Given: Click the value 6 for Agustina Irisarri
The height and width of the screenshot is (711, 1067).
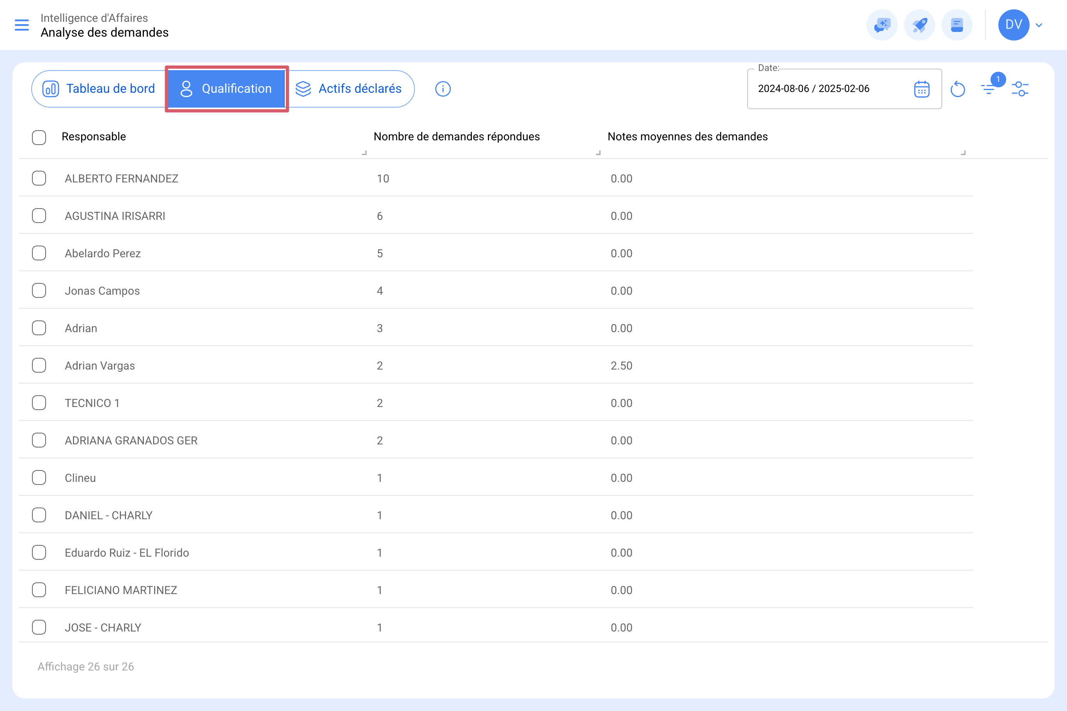Looking at the screenshot, I should (x=380, y=216).
